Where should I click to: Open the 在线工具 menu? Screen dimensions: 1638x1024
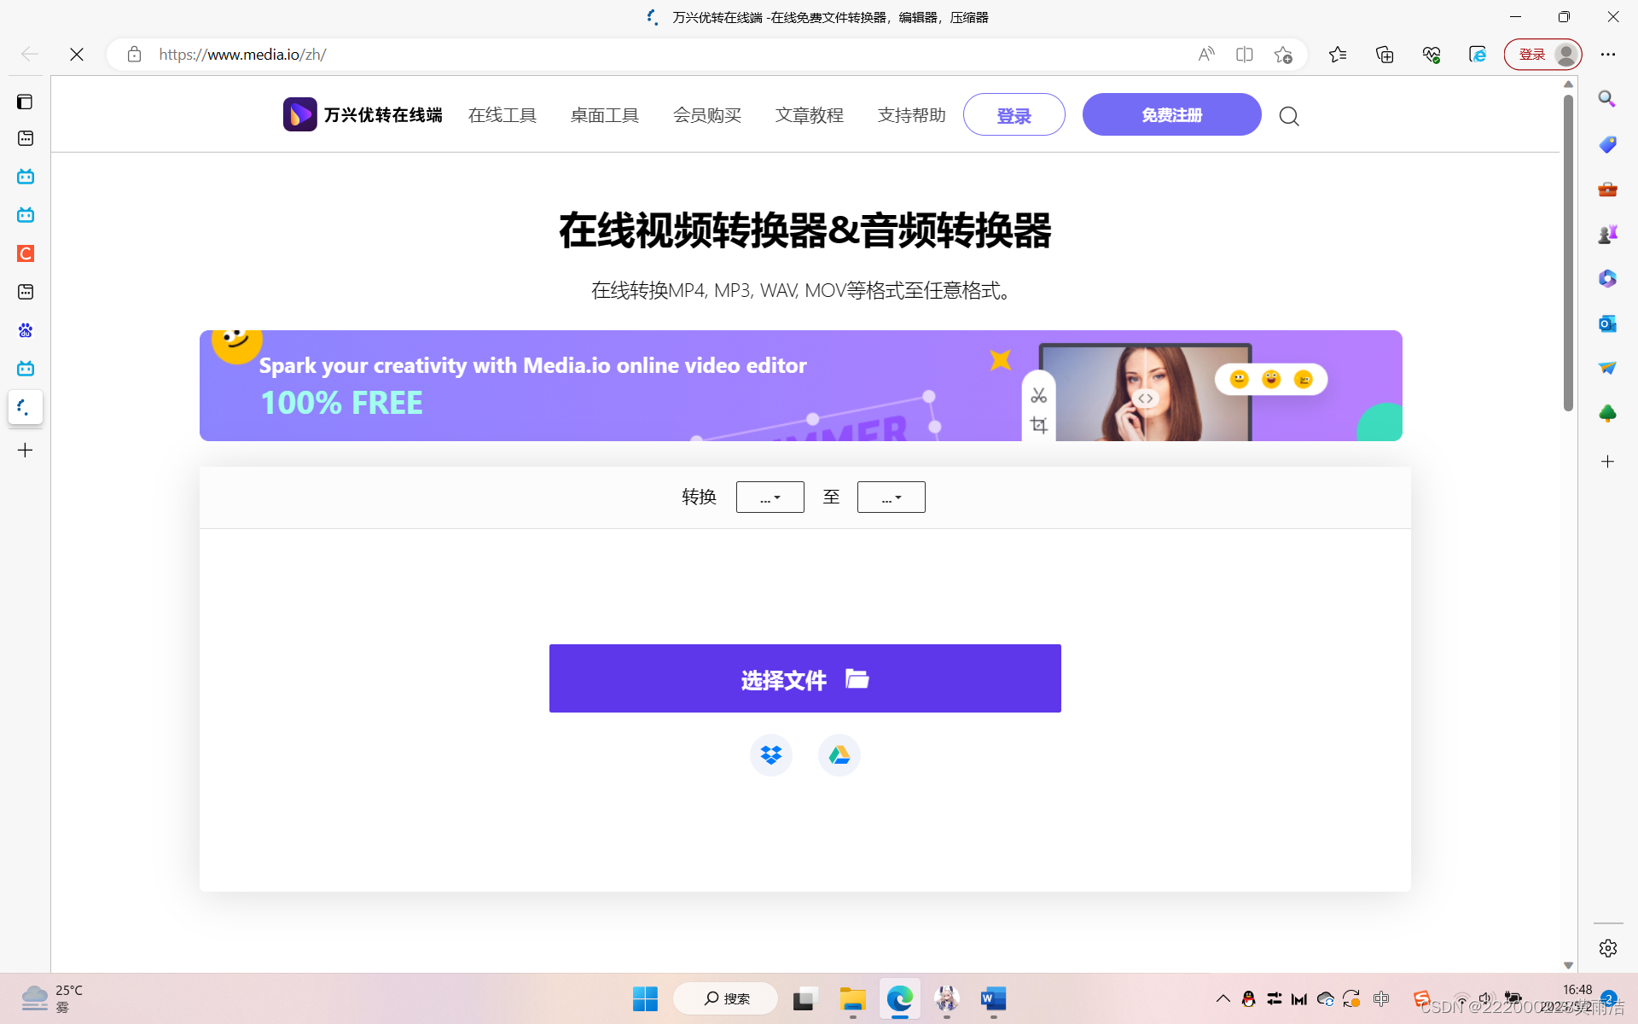pyautogui.click(x=502, y=115)
